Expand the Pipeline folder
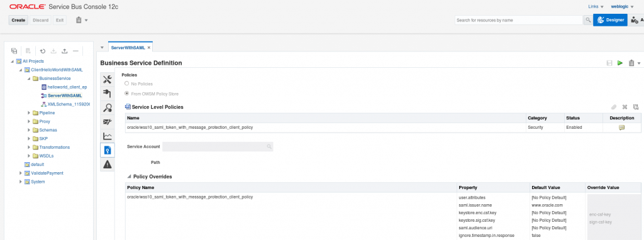Image resolution: width=644 pixels, height=240 pixels. click(28, 113)
